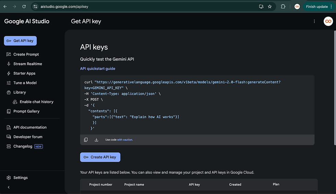Click the Tune a Model sliders icon
The width and height of the screenshot is (336, 194).
pos(9,83)
